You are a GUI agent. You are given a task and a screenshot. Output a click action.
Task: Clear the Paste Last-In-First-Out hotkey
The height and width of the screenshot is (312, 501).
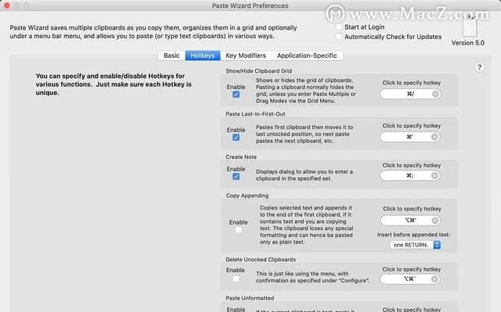pos(435,136)
